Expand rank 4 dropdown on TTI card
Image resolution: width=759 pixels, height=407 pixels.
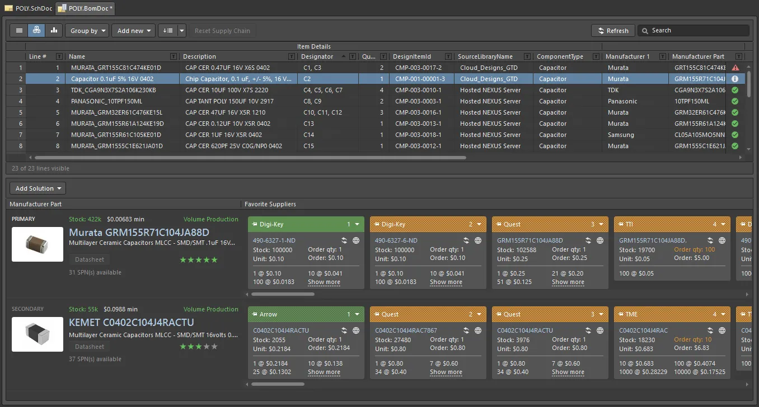click(723, 224)
